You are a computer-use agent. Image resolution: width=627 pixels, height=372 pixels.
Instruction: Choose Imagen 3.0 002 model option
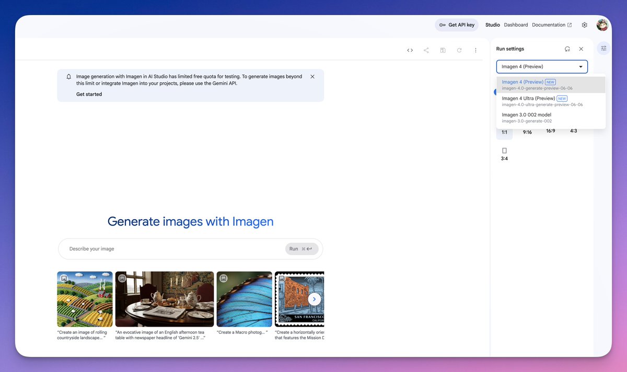(551, 117)
